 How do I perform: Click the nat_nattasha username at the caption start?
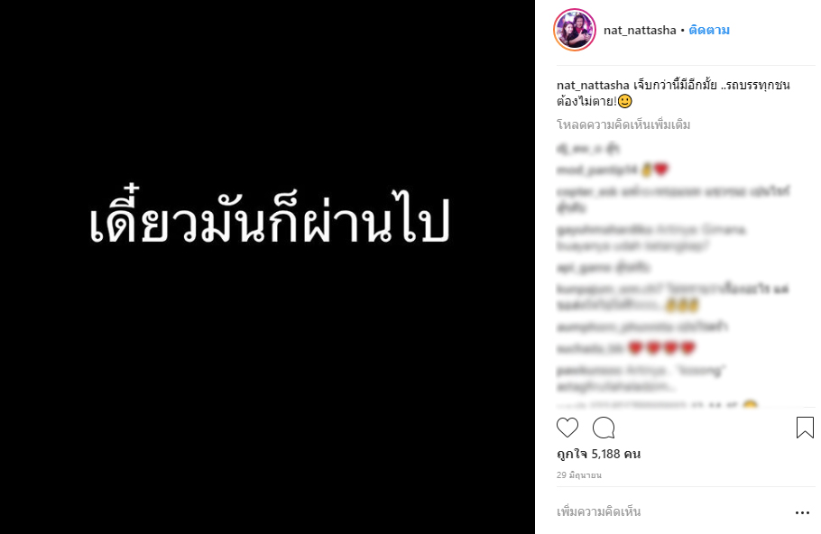[x=593, y=85]
